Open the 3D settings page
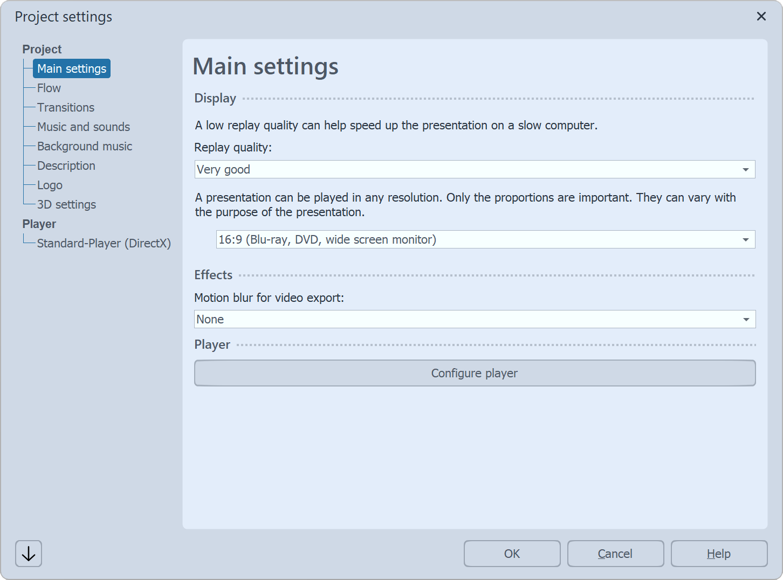This screenshot has width=783, height=580. [66, 204]
